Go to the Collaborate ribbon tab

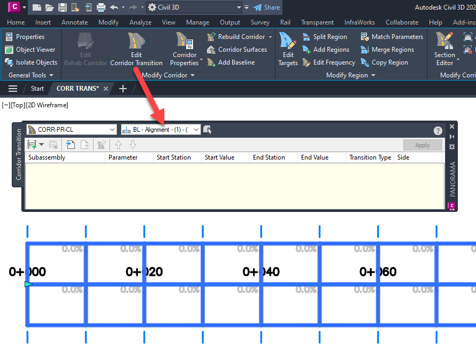tap(402, 22)
